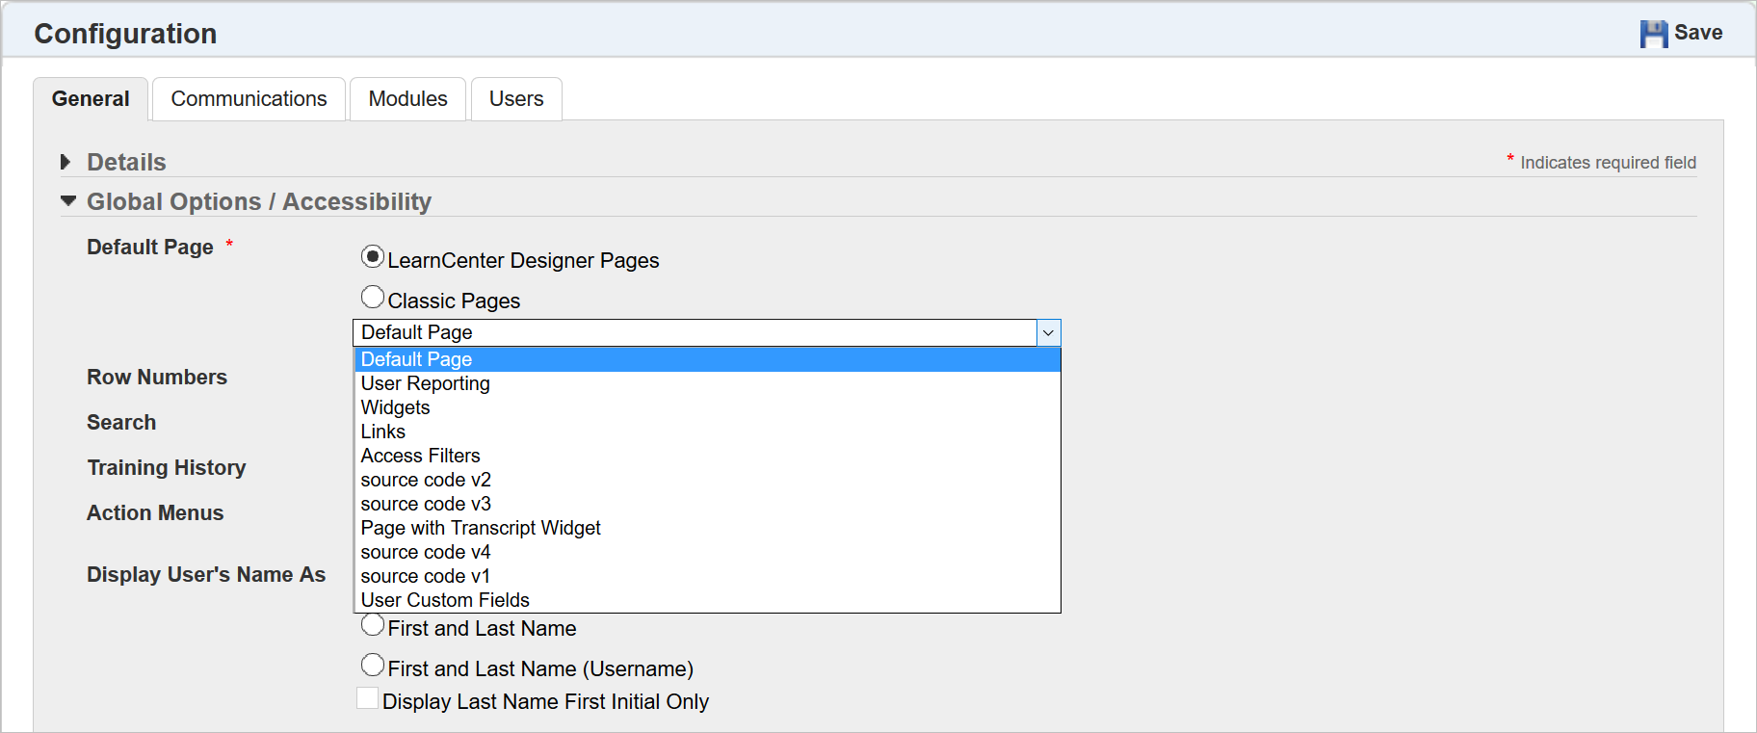Screen dimensions: 1757x733
Task: Go to the Users tab
Action: click(515, 99)
